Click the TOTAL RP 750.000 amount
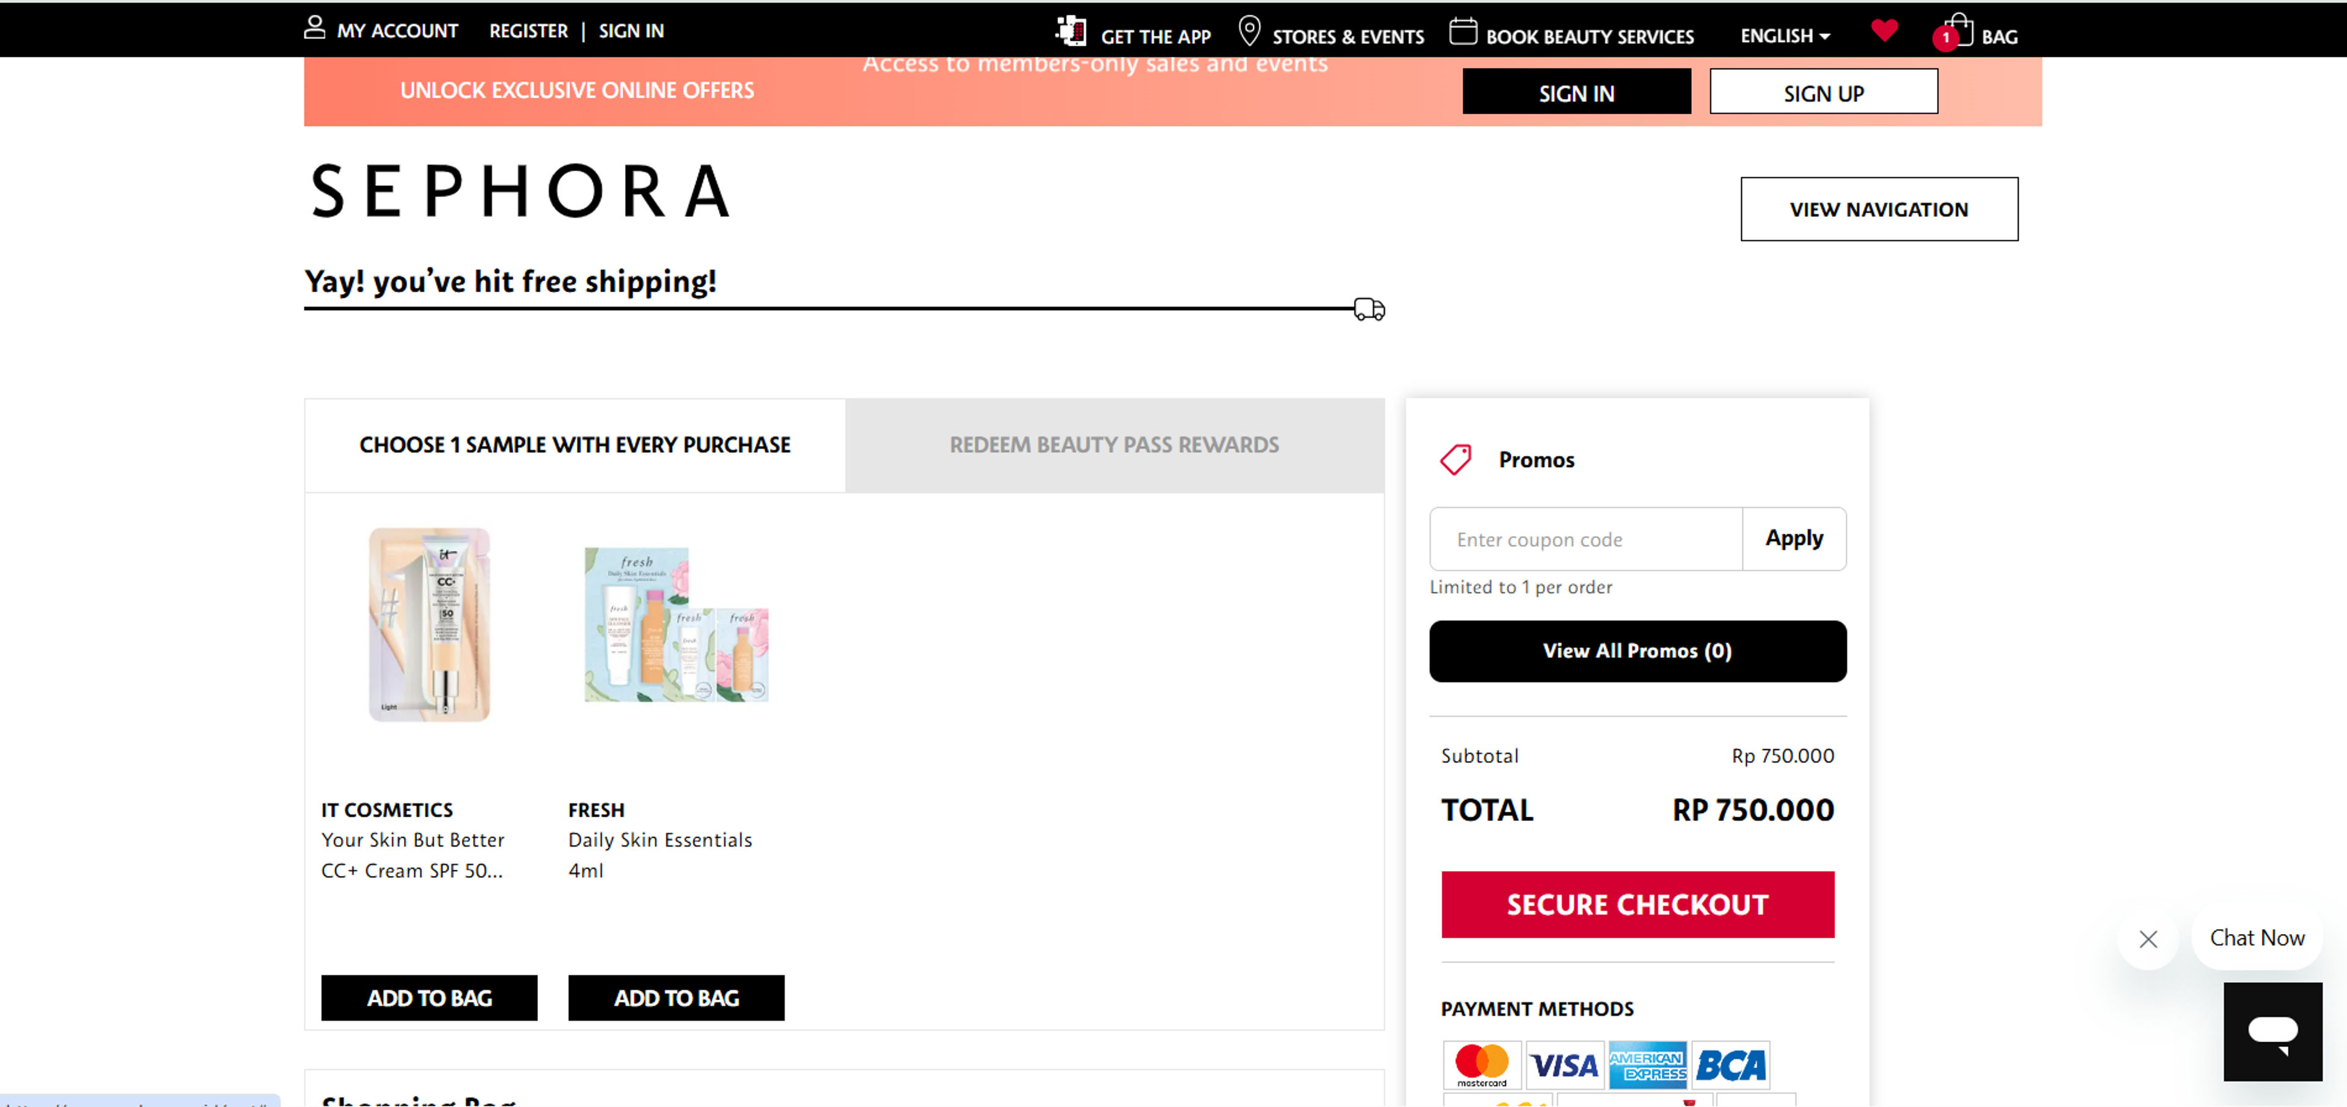Image resolution: width=2347 pixels, height=1107 pixels. pyautogui.click(x=1752, y=810)
